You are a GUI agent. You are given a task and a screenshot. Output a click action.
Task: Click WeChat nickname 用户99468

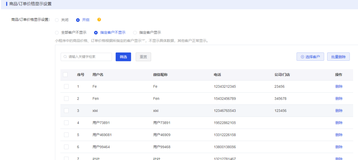point(162,147)
